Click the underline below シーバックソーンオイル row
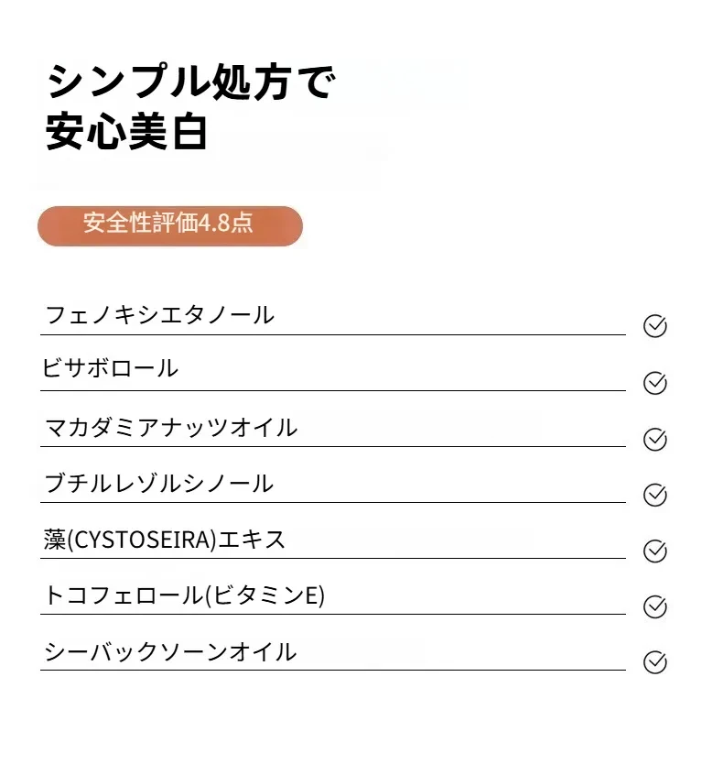The width and height of the screenshot is (723, 764). coord(333,670)
